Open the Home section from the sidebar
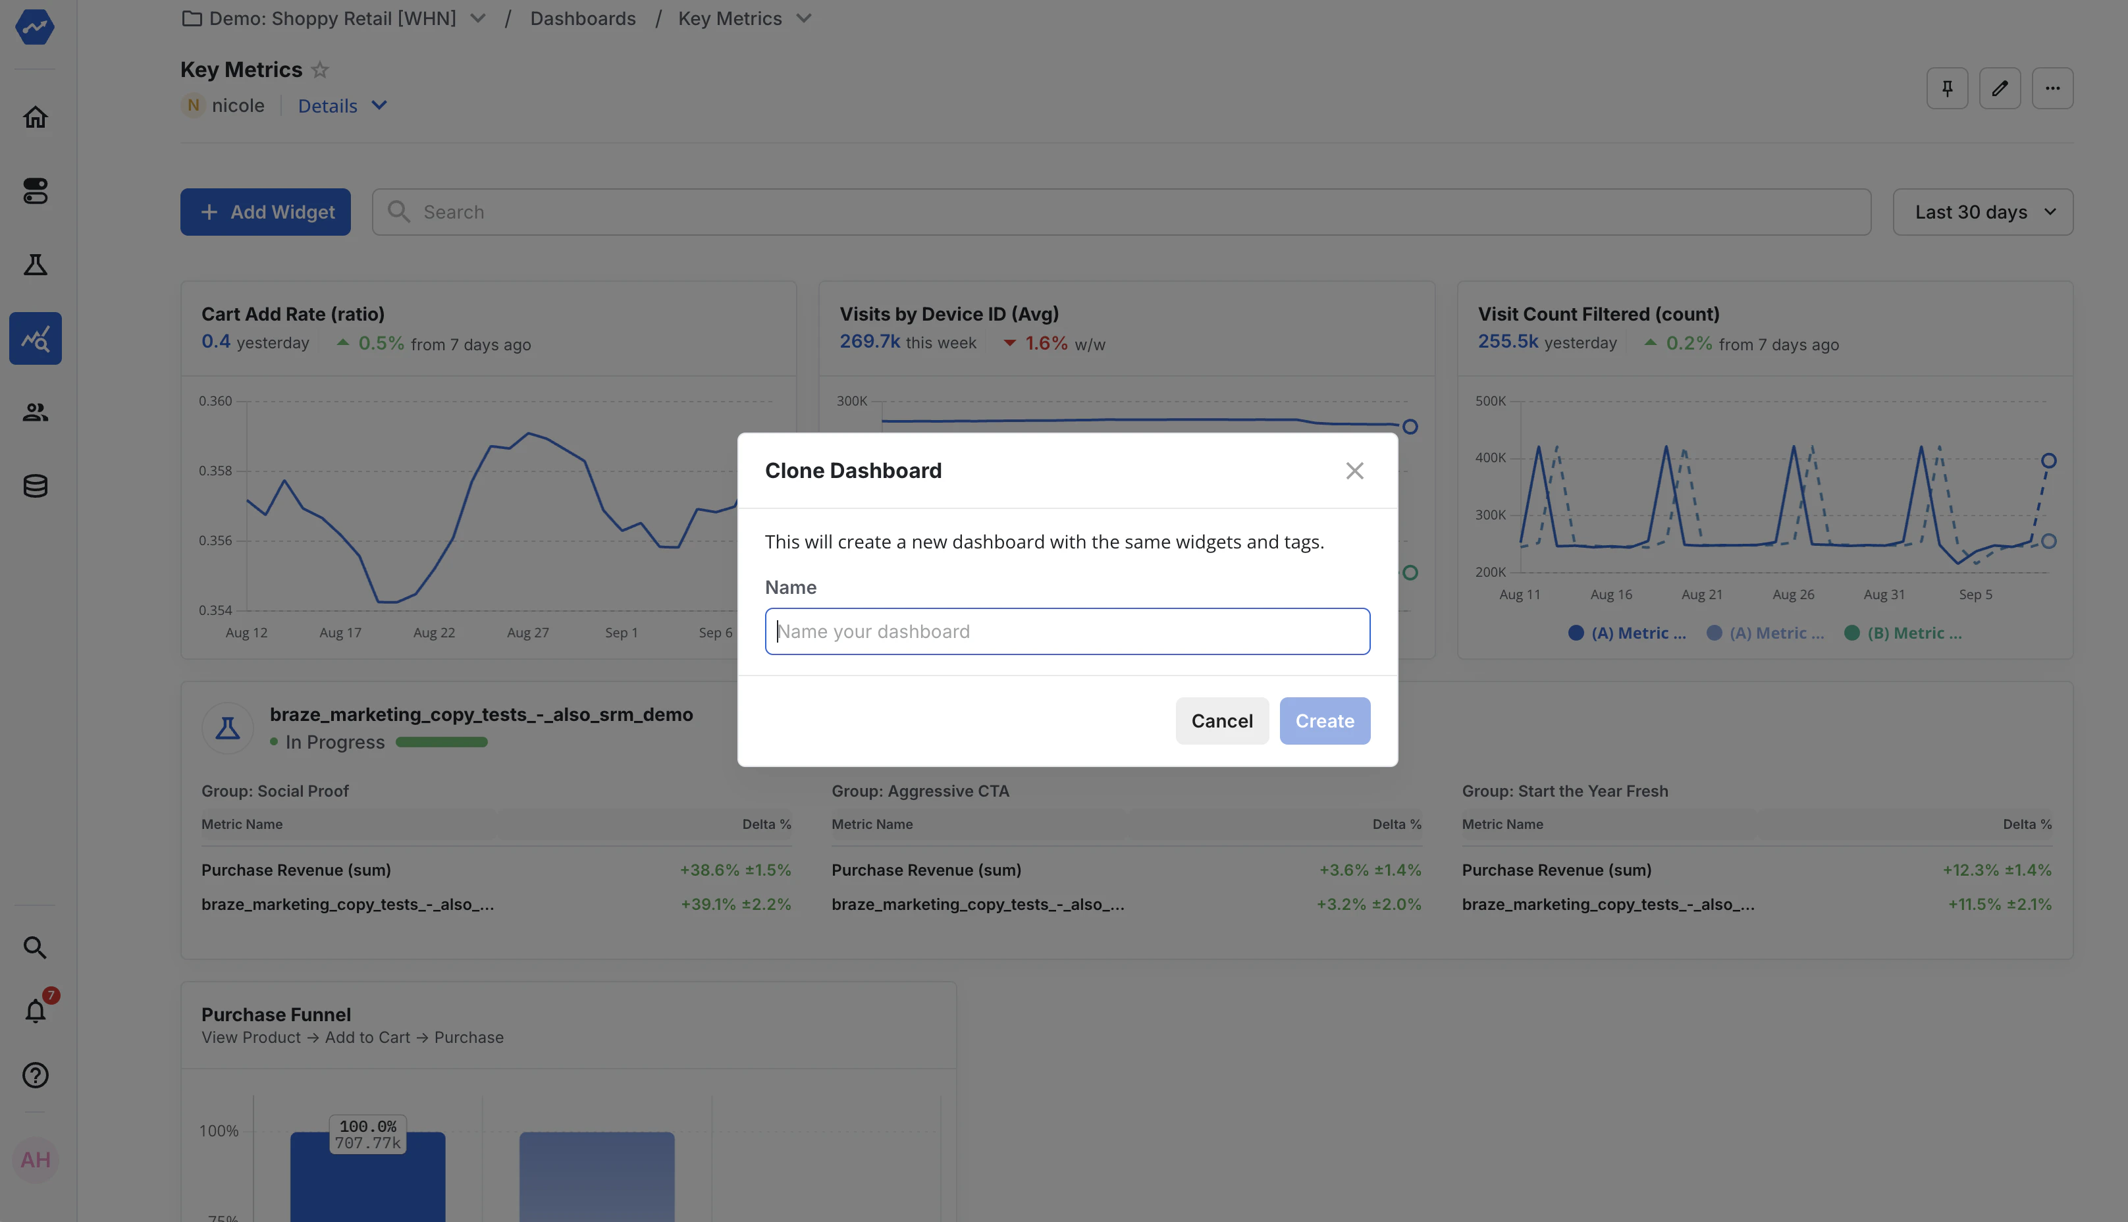 click(36, 117)
